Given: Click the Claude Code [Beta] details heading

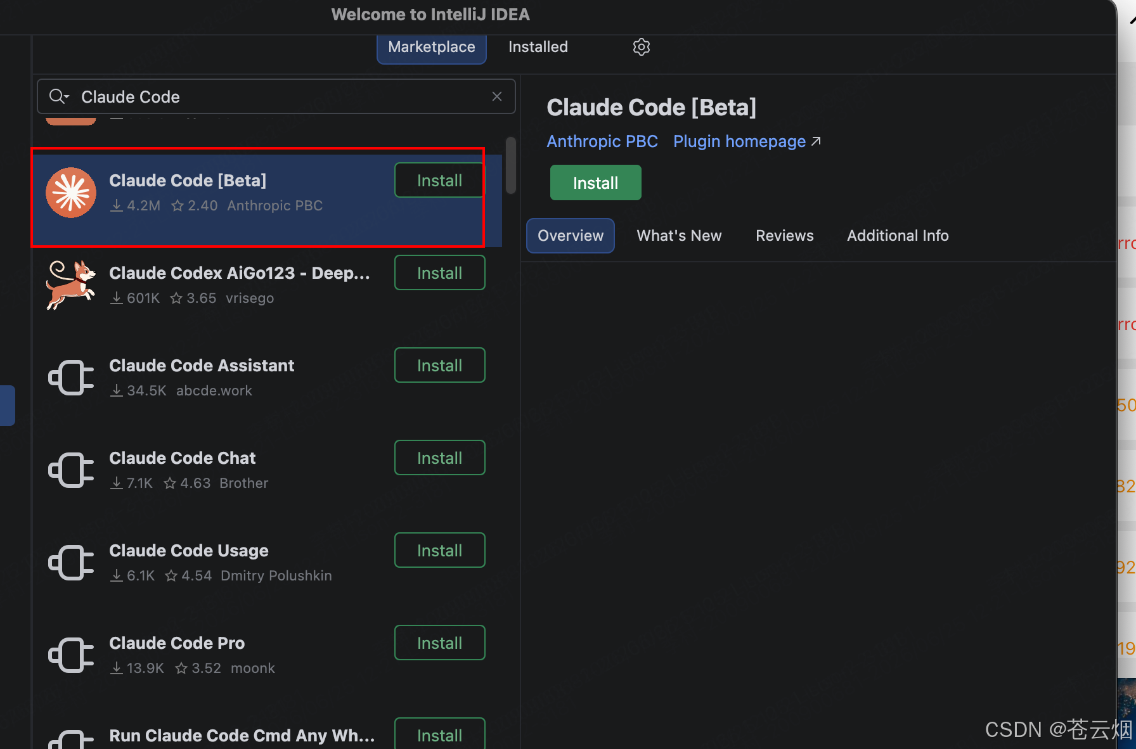Looking at the screenshot, I should [652, 108].
